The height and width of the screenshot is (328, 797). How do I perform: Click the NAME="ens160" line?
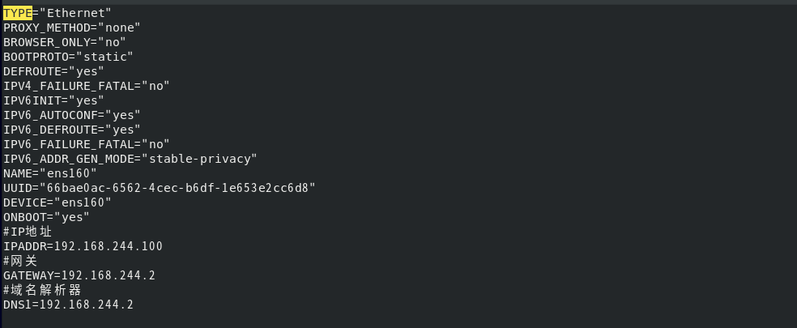(x=49, y=173)
